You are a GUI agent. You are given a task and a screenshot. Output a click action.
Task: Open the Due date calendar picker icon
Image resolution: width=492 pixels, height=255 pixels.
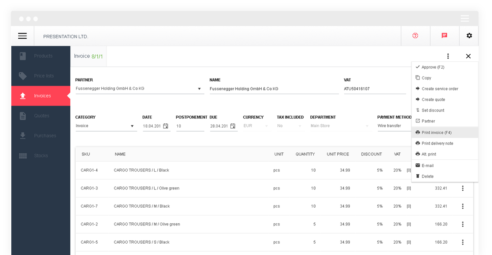[233, 126]
